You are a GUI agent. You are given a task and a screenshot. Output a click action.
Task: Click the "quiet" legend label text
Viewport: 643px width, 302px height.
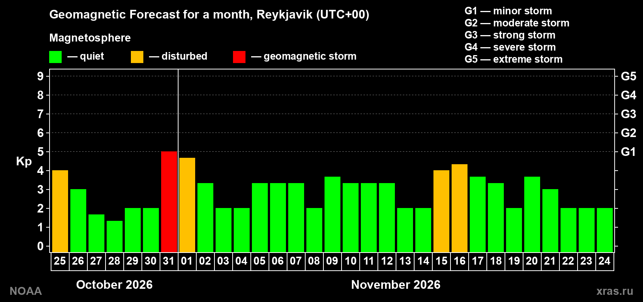[92, 56]
